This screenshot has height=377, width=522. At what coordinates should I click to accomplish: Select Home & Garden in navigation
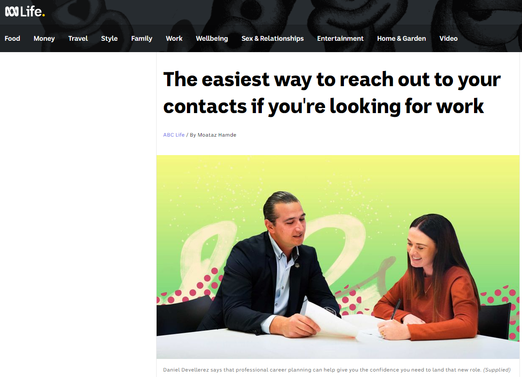pos(401,38)
